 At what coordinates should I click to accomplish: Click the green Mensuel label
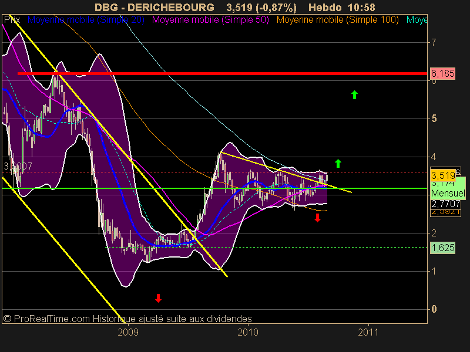[x=448, y=193]
